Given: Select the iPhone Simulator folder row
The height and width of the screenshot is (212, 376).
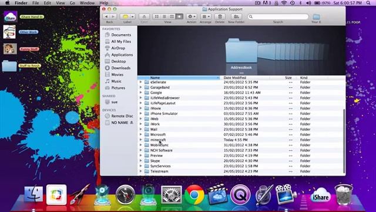Looking at the screenshot, I should click(x=240, y=114).
